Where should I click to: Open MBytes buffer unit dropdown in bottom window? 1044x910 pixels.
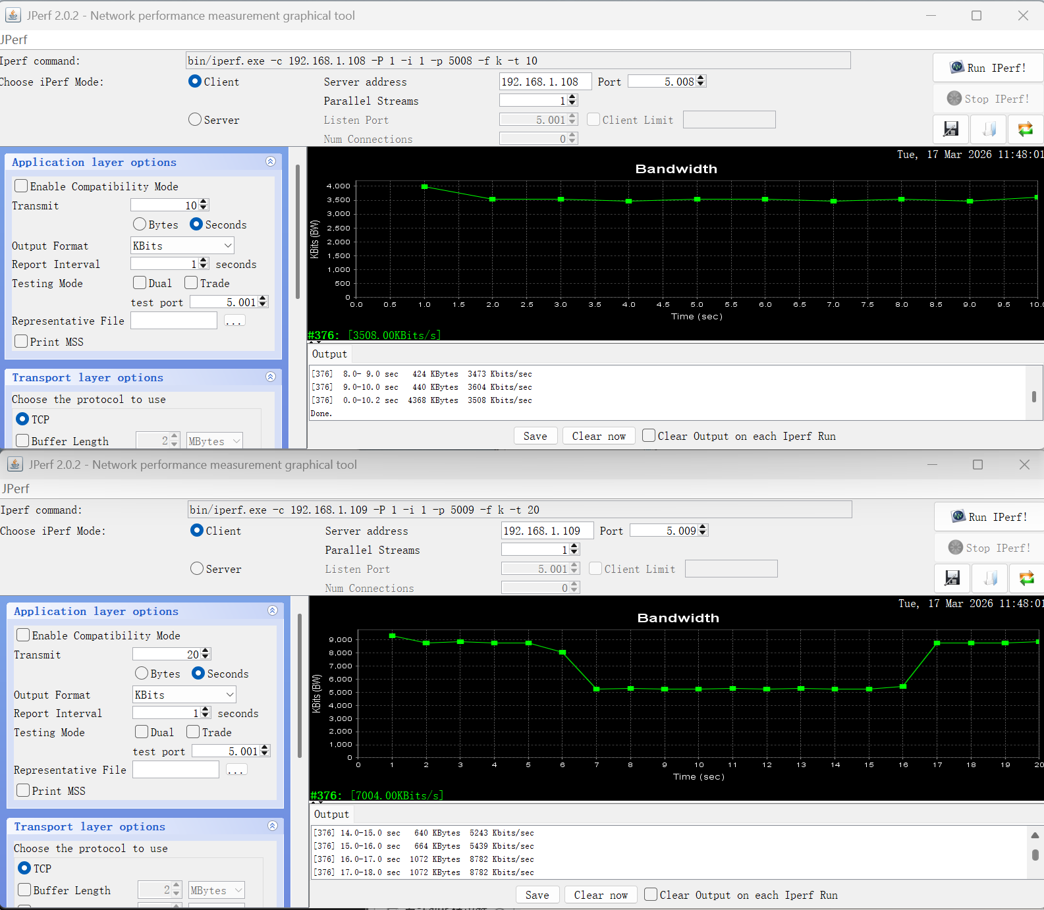point(217,890)
